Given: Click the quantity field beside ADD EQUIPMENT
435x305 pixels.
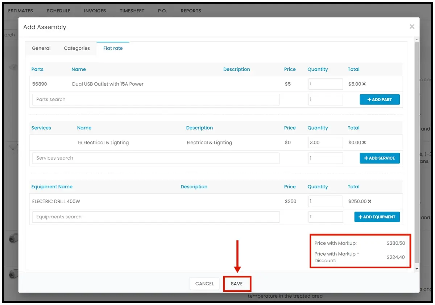Looking at the screenshot, I should [x=326, y=217].
